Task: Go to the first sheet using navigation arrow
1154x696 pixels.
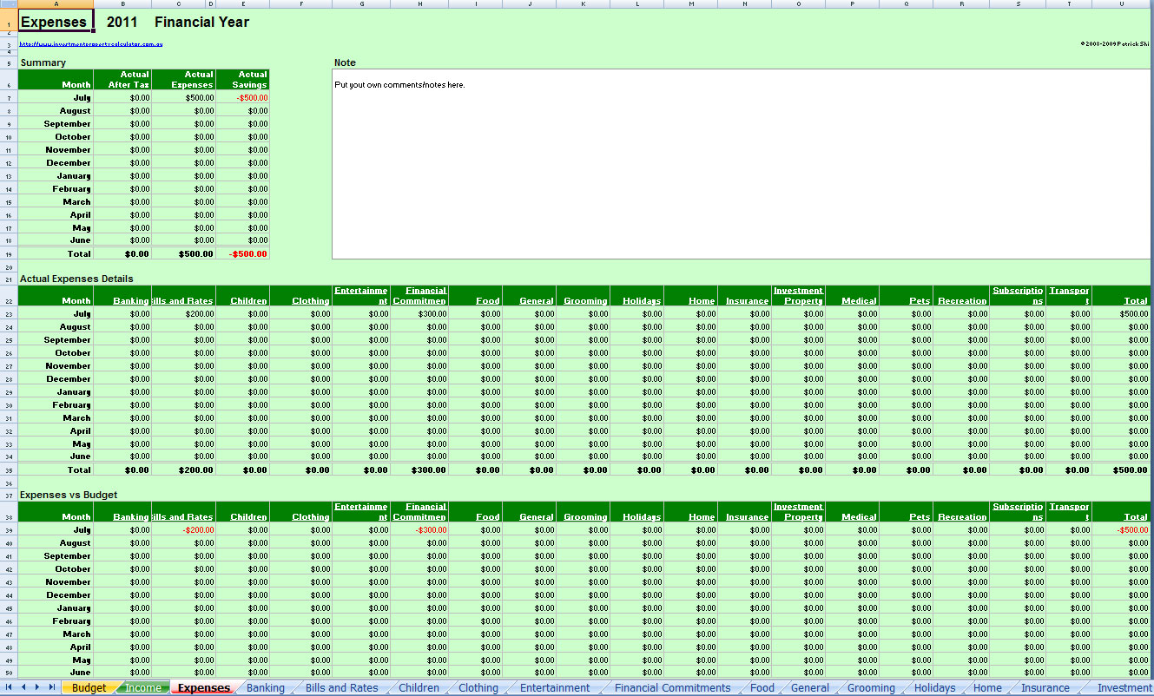Action: pos(10,687)
